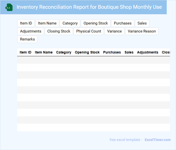The image size is (176, 150).
Task: Choose the Opening Stock tag
Action: (96, 23)
